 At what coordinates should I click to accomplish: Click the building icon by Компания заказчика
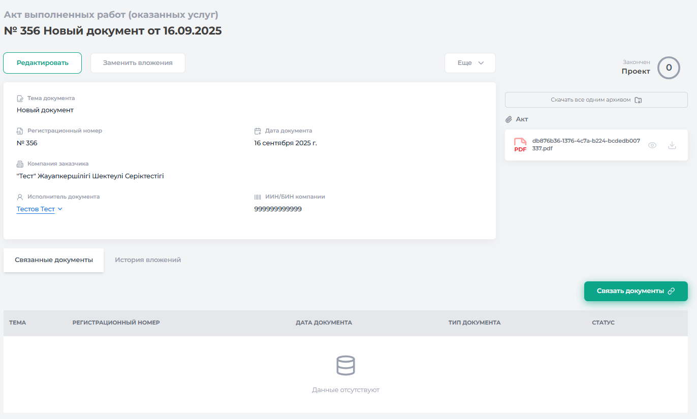20,164
